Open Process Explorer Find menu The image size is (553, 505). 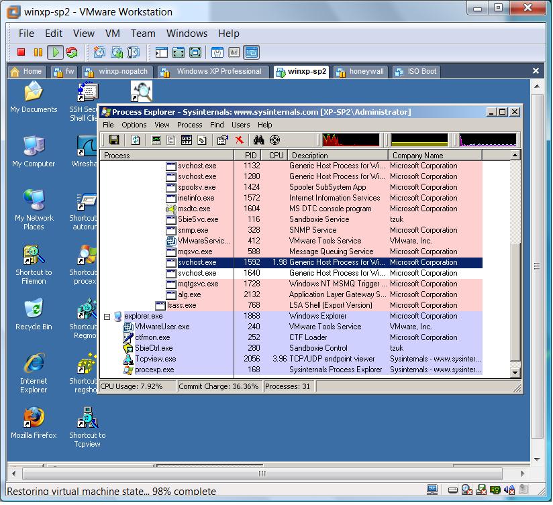click(x=217, y=125)
